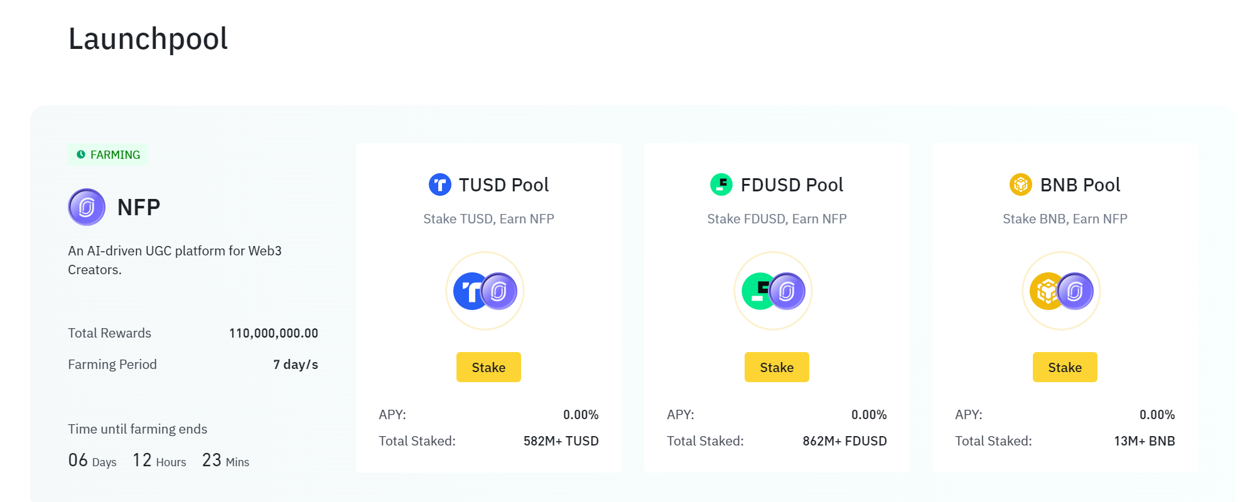Click the TUSD and NFP paired coin graphic
1240x502 pixels.
tap(485, 291)
